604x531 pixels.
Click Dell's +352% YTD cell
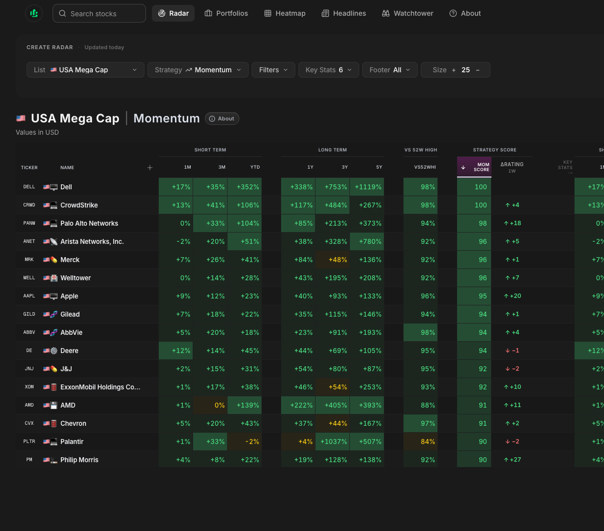(245, 187)
